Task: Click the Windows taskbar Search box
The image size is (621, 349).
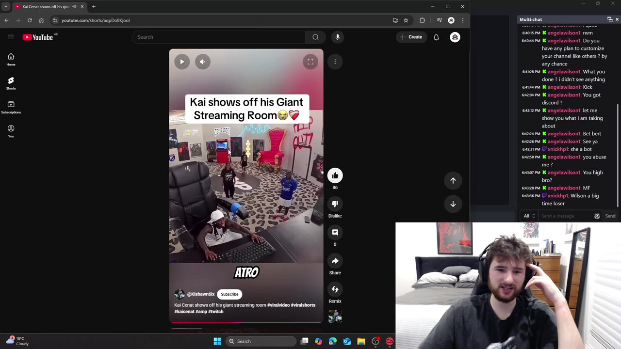Action: tap(261, 341)
